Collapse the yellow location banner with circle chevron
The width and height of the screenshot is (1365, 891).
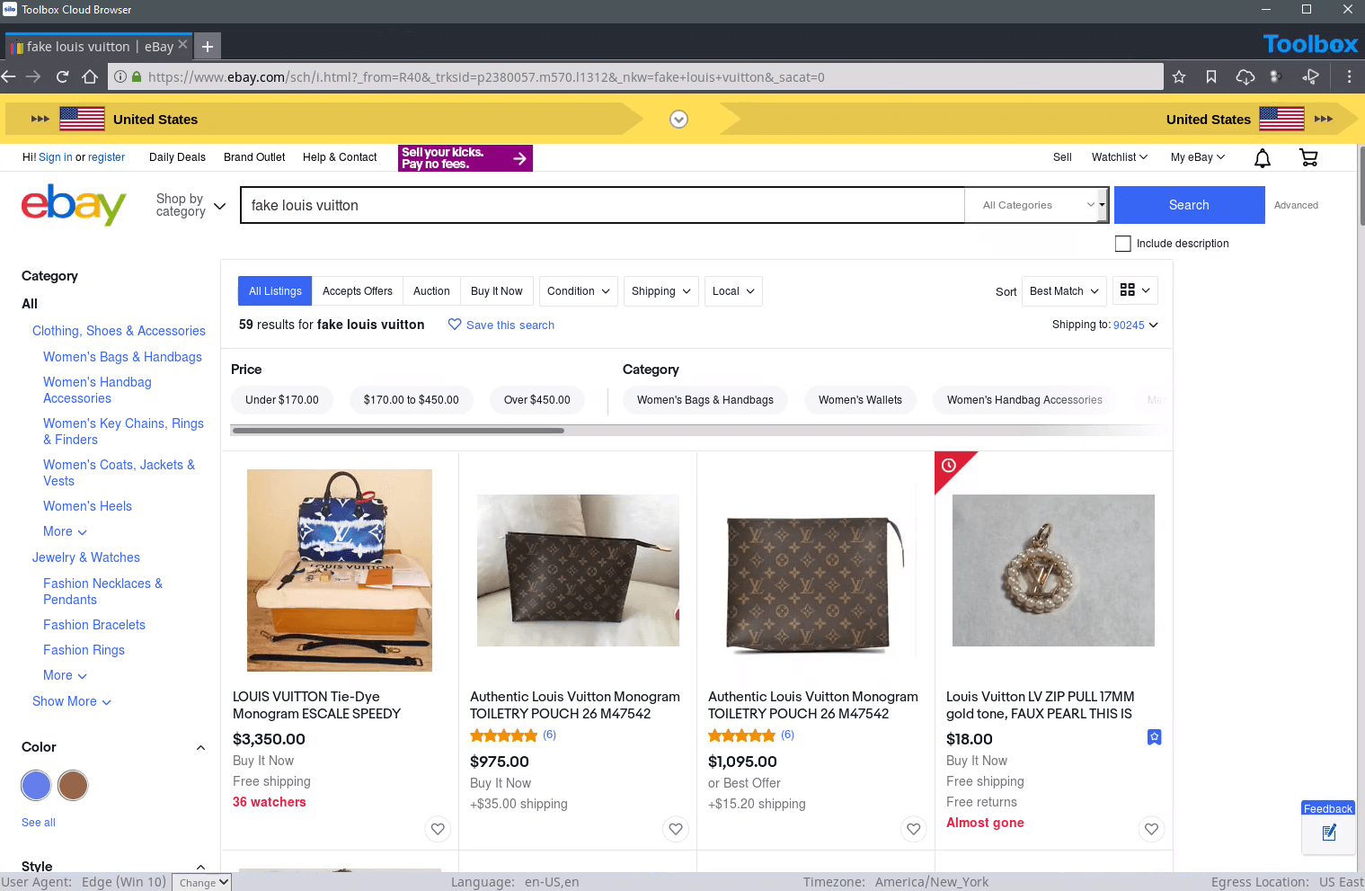point(679,120)
